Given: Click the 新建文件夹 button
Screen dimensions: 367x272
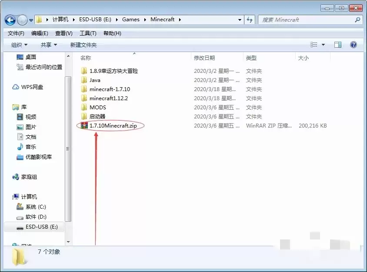Looking at the screenshot, I should point(83,45).
